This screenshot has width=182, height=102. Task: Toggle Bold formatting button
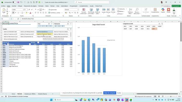click(x=13, y=13)
